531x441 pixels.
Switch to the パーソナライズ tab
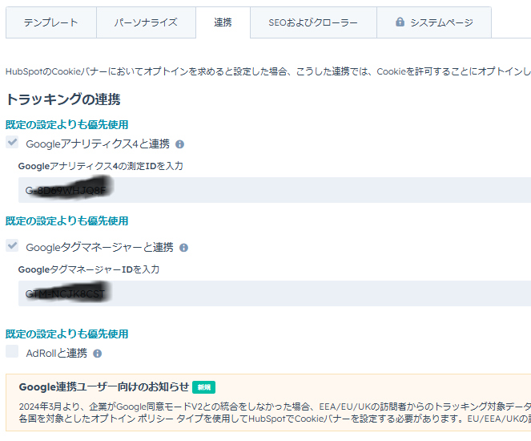click(x=146, y=22)
